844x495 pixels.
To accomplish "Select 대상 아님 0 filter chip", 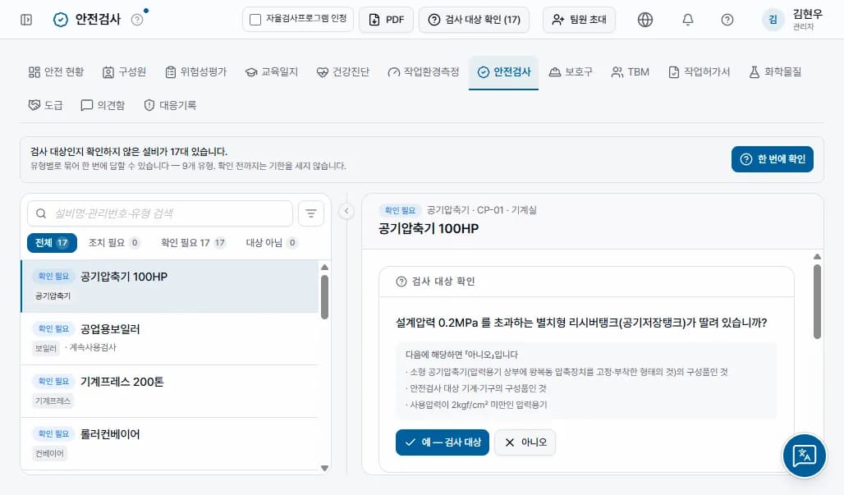I will pyautogui.click(x=271, y=243).
